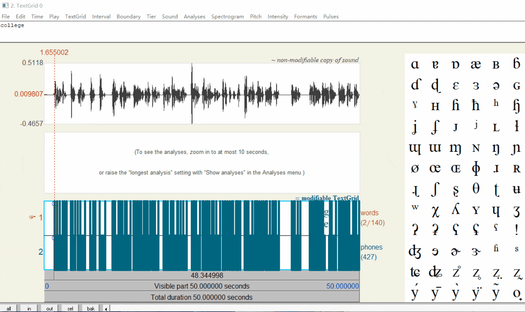Open the Formants menu
The width and height of the screenshot is (525, 312).
(x=305, y=16)
